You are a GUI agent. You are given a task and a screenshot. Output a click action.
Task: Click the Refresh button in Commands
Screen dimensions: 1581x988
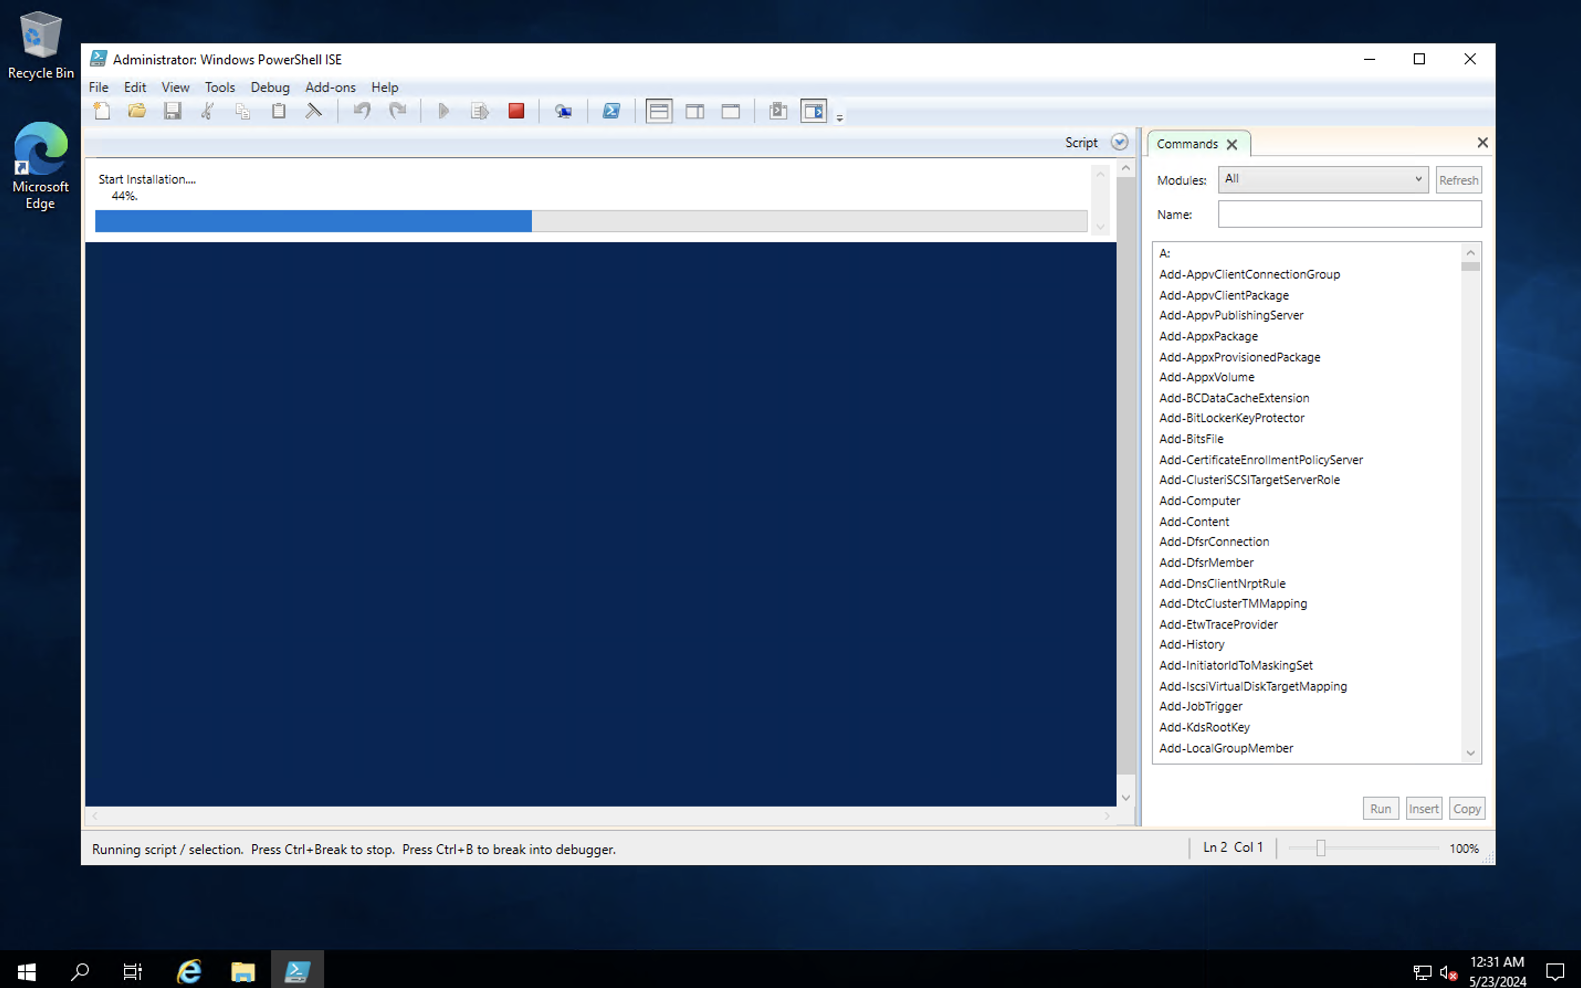1458,180
